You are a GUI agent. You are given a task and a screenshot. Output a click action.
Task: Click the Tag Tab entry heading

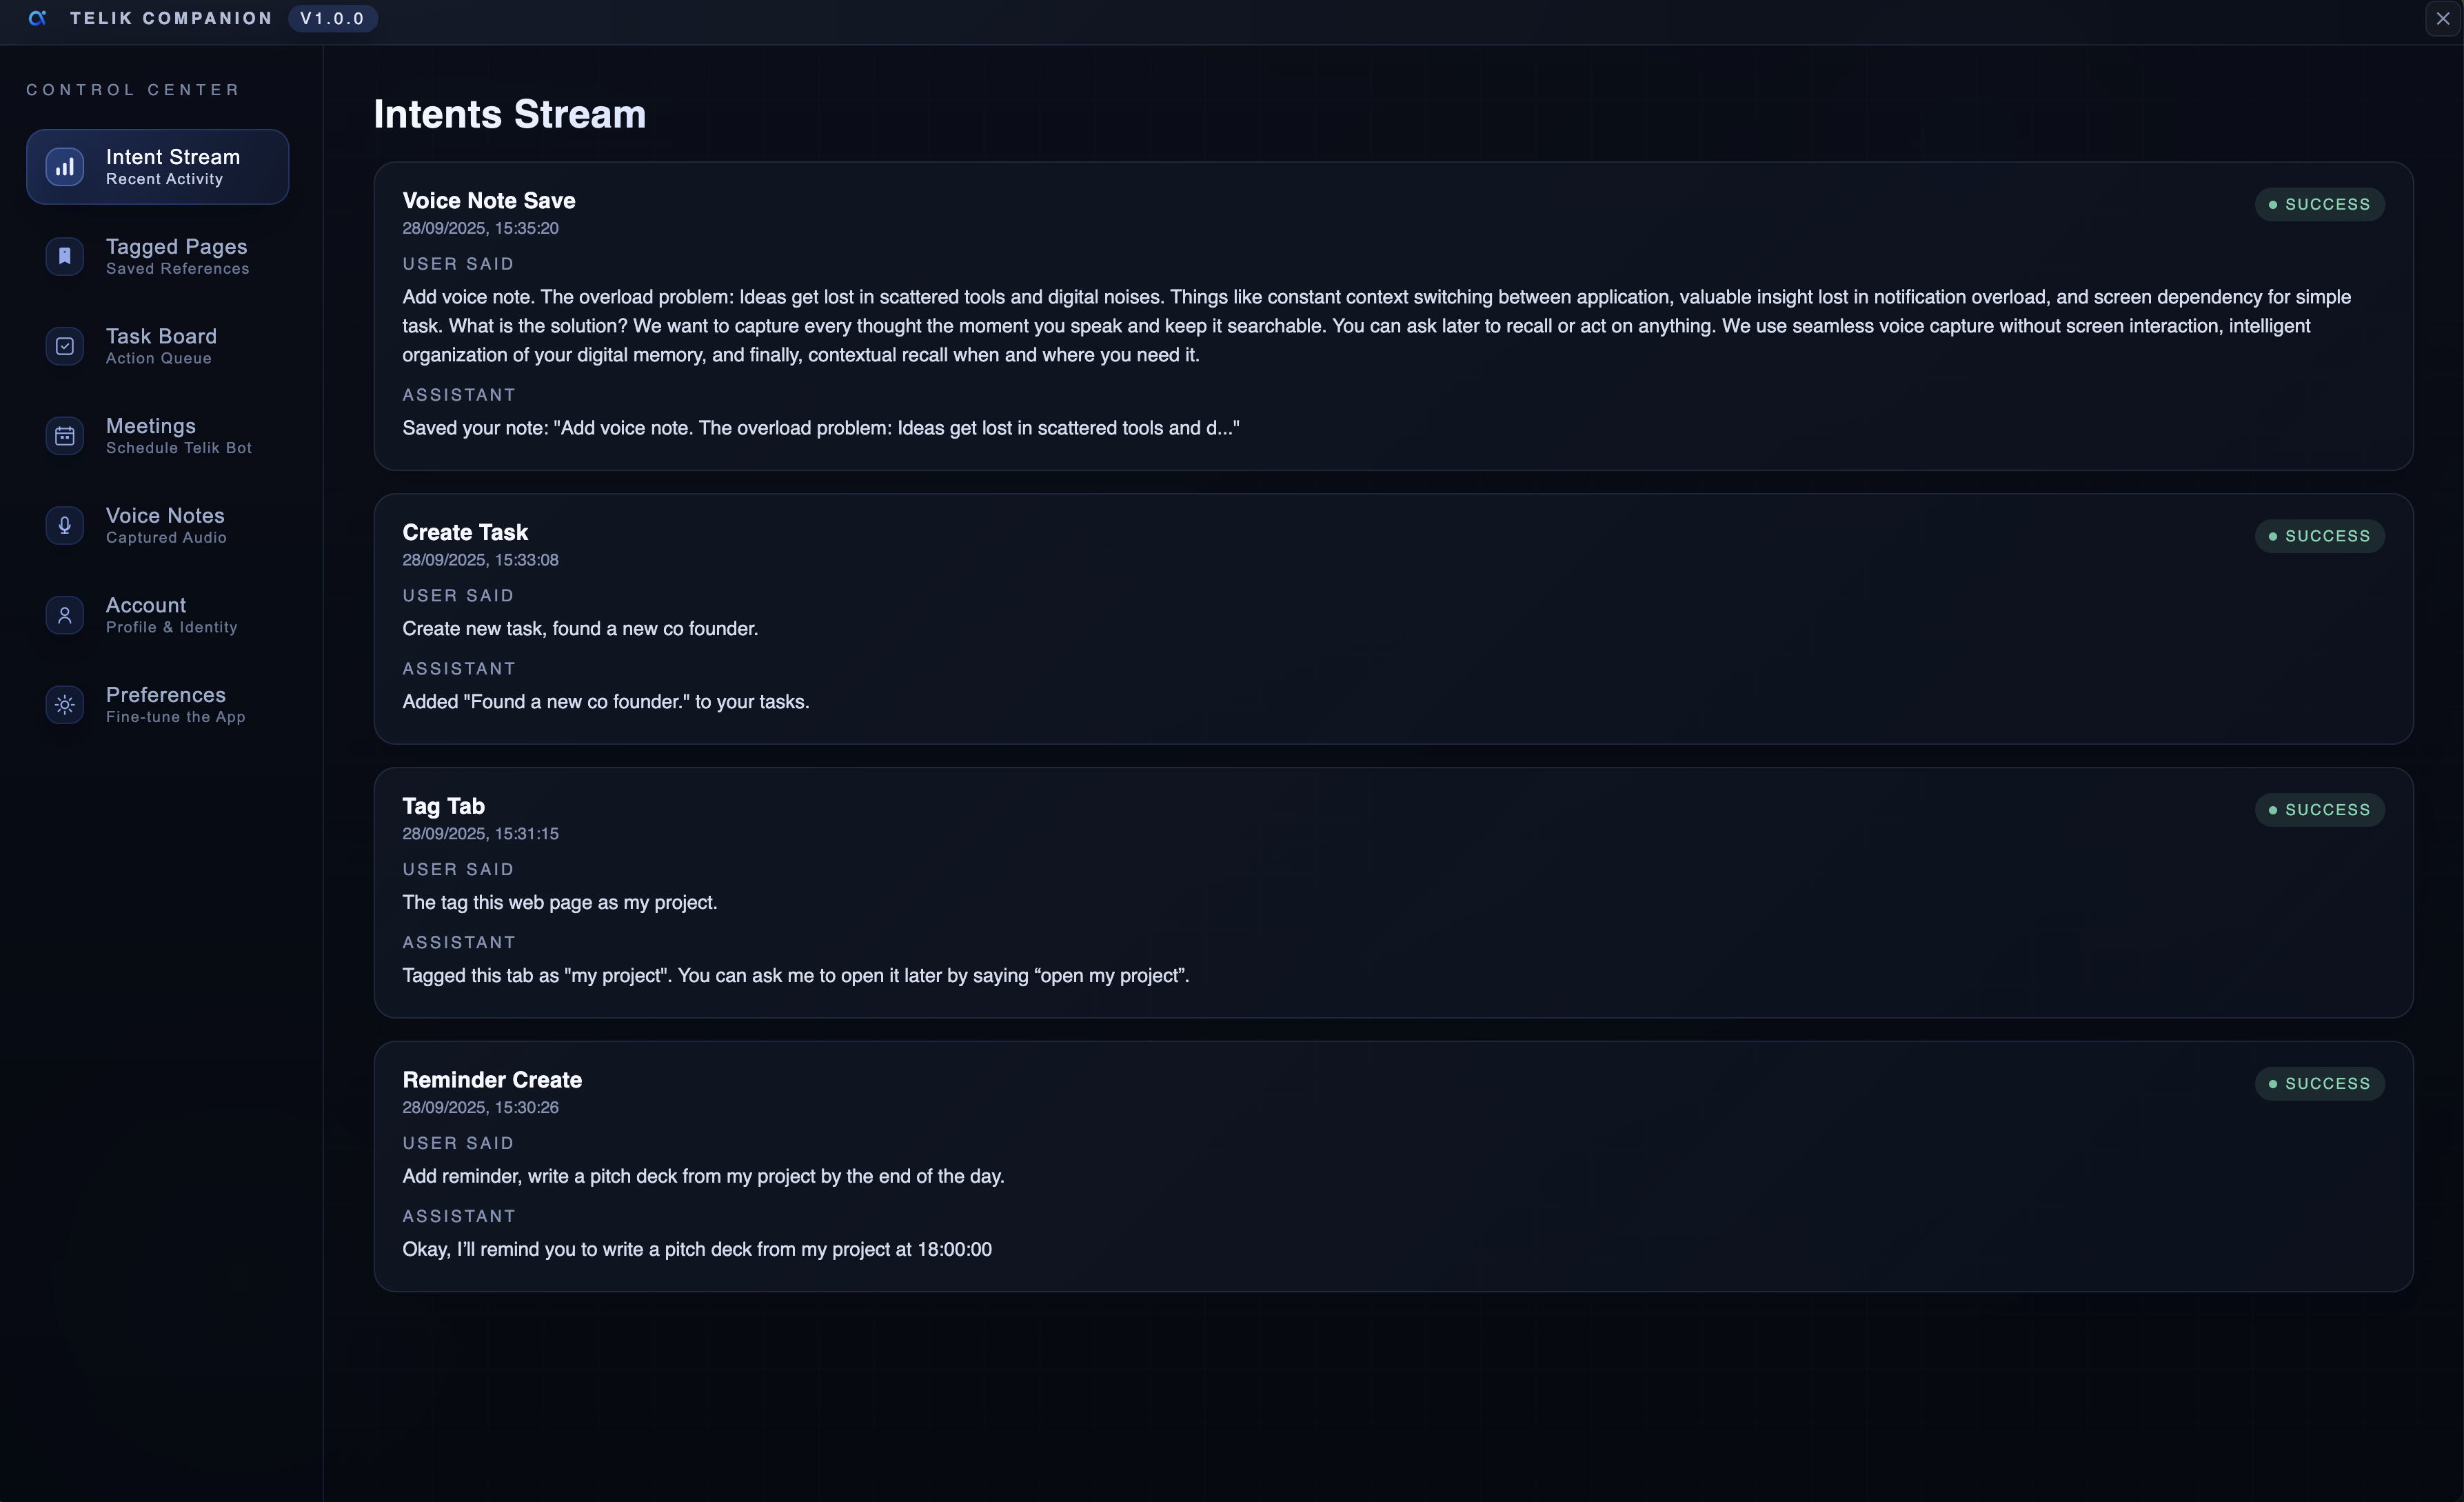pyautogui.click(x=443, y=807)
